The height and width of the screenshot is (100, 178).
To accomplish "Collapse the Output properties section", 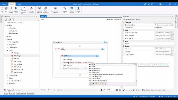I will point(124,46).
